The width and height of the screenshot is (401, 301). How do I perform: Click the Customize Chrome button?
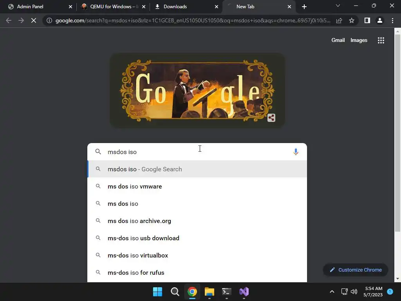[x=356, y=270]
